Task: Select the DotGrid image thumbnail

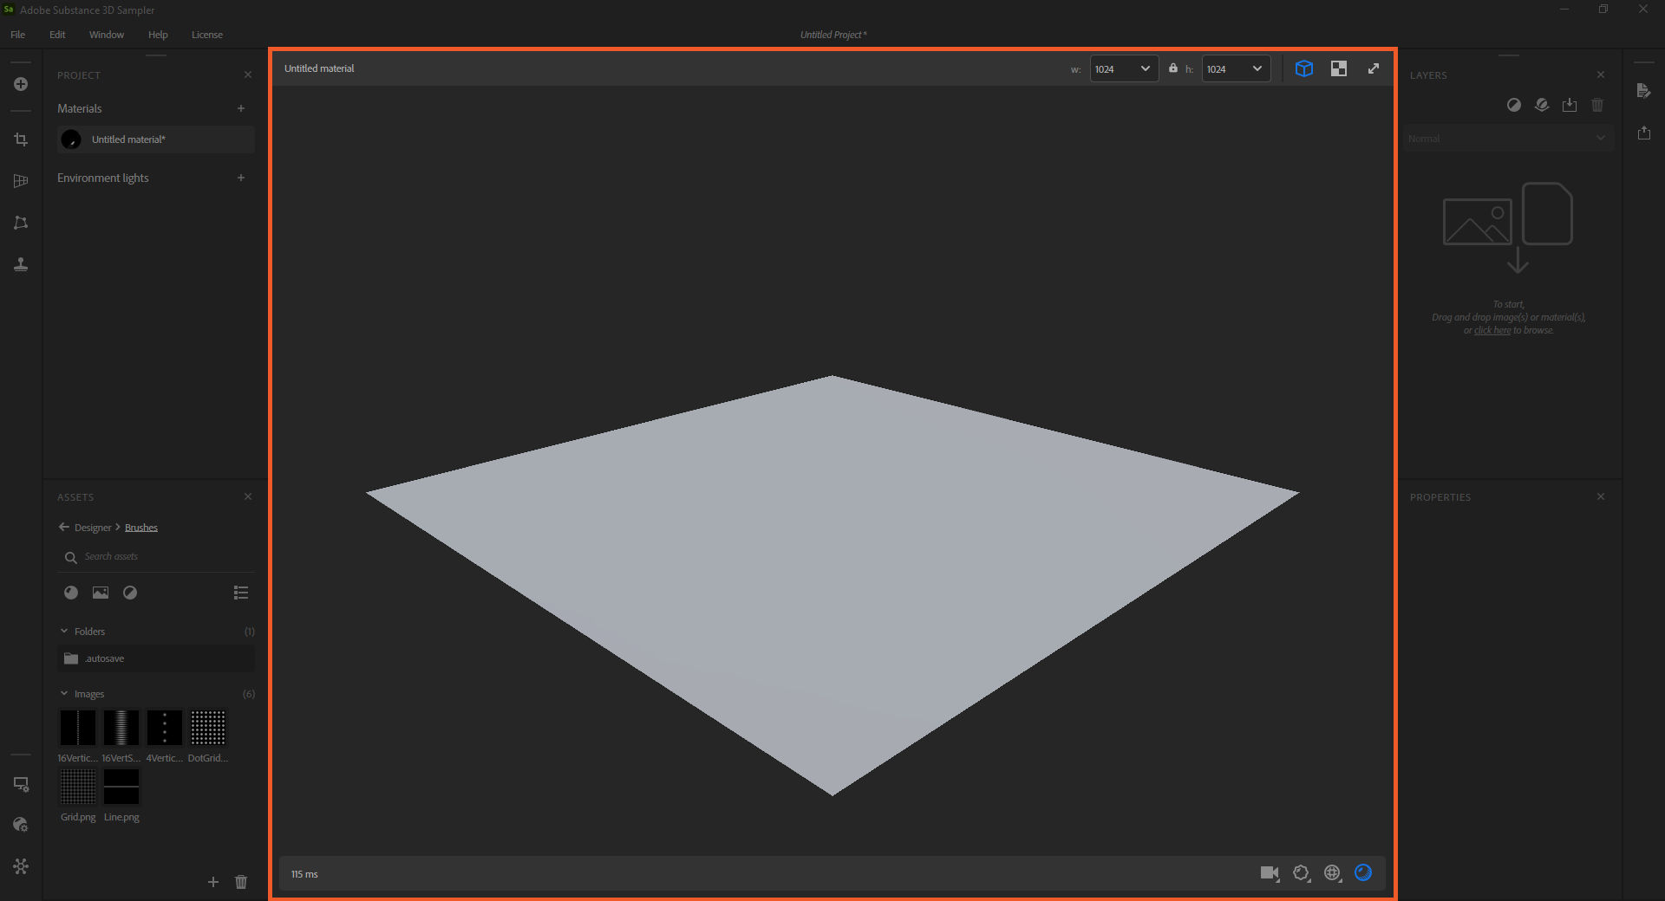Action: click(x=208, y=728)
